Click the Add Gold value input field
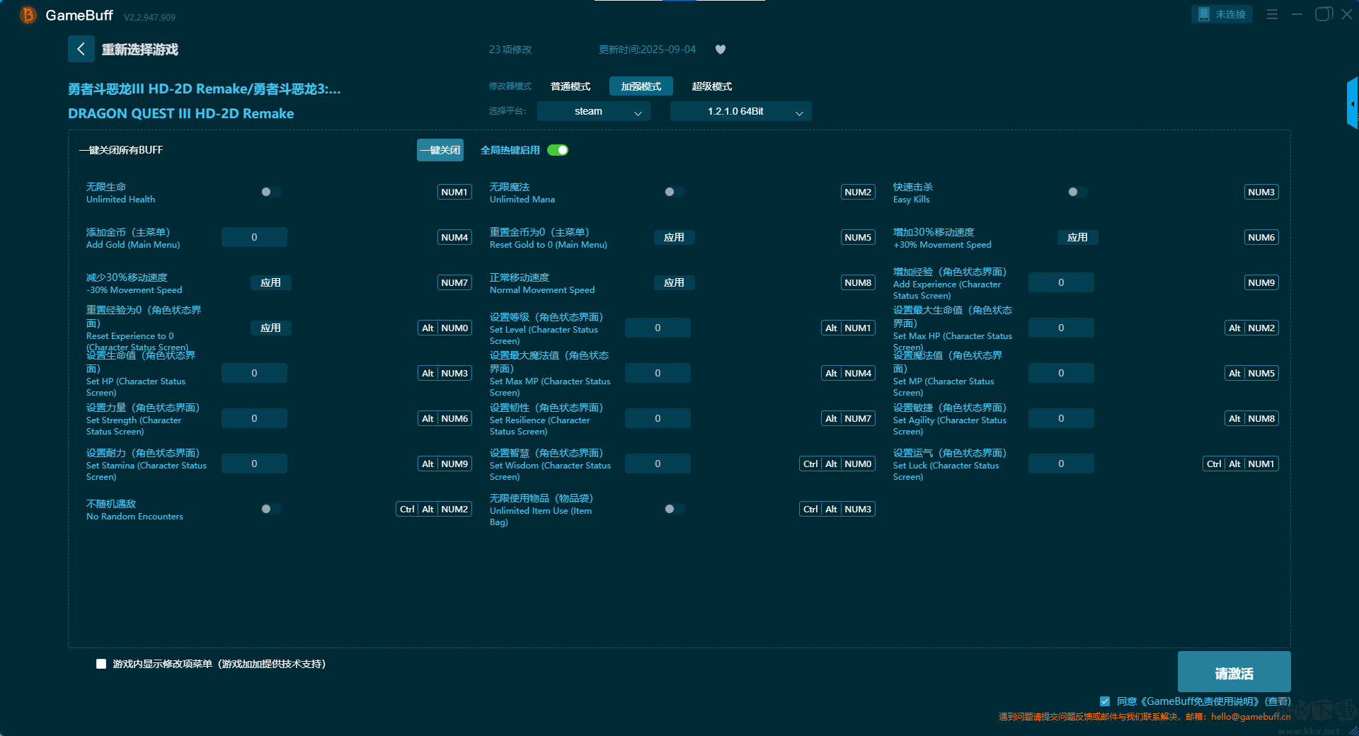Screen dimensions: 1359x736 tap(254, 237)
